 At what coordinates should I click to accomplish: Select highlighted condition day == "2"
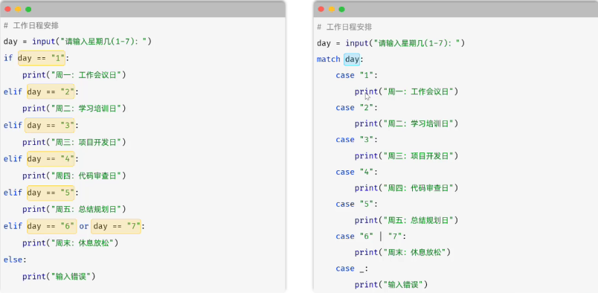point(51,91)
